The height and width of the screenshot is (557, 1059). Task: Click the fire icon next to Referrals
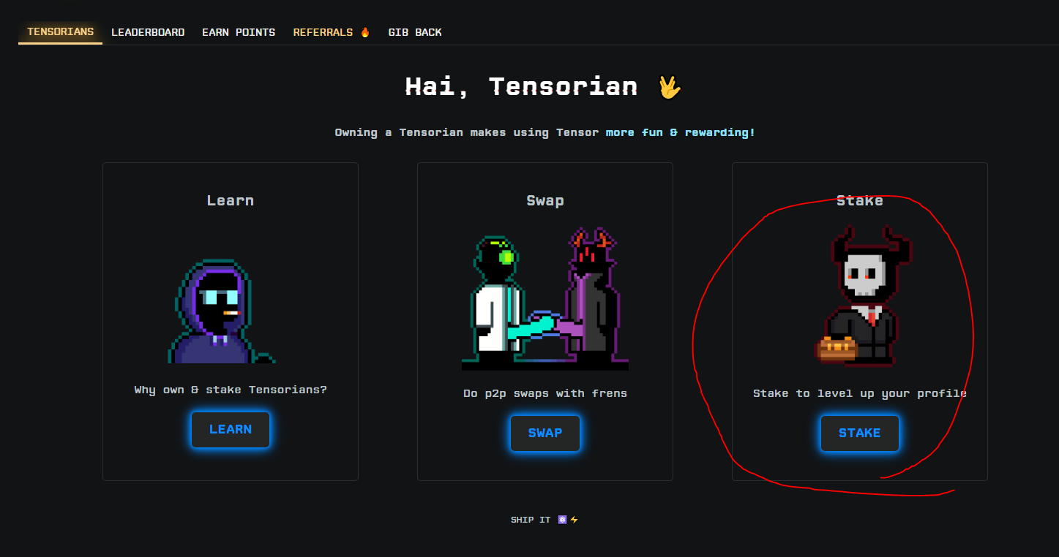pos(364,32)
